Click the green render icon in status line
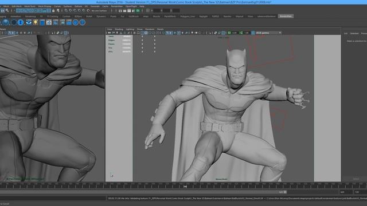 pyautogui.click(x=138, y=10)
